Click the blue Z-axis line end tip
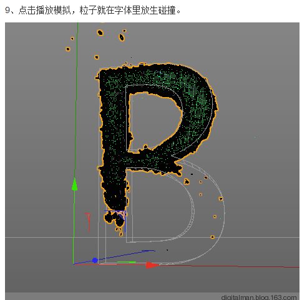 click(153, 251)
